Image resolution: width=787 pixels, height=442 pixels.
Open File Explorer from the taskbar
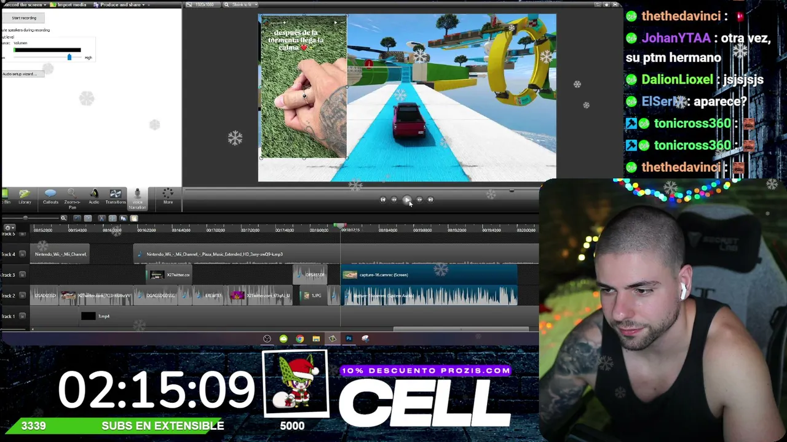pyautogui.click(x=316, y=338)
